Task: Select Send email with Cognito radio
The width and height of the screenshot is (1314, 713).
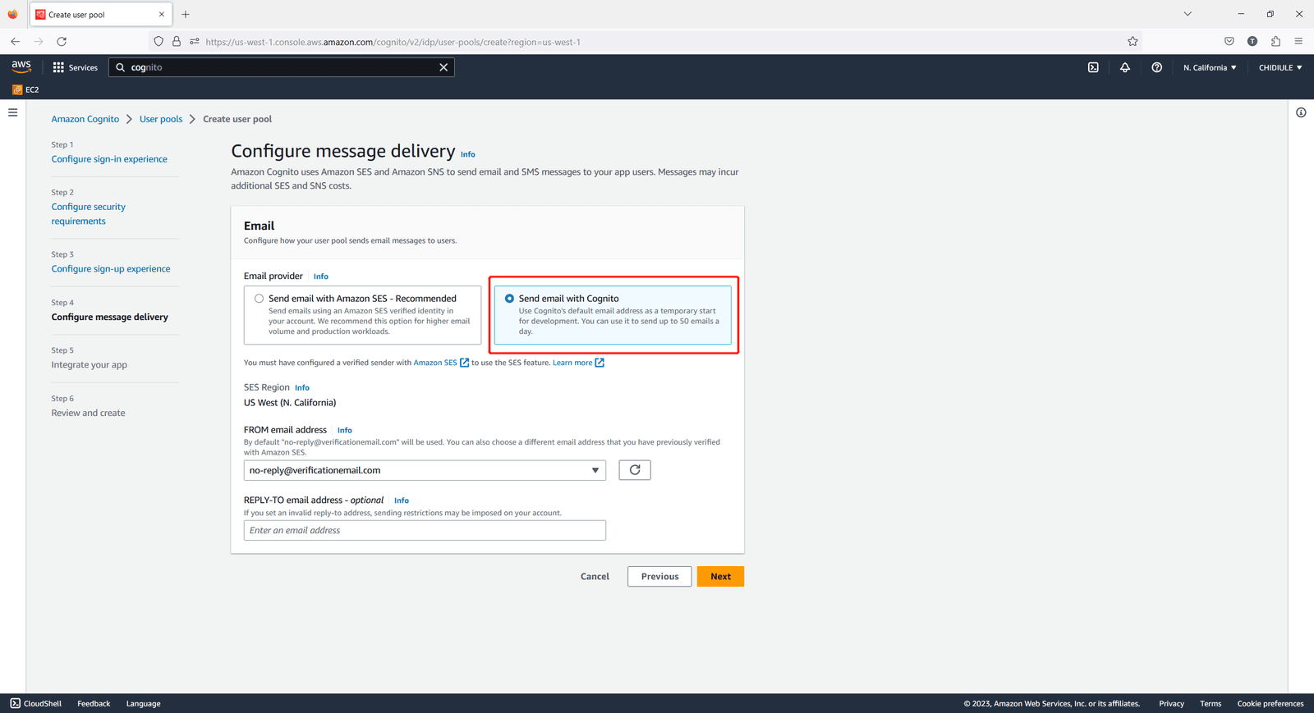Action: (x=510, y=299)
